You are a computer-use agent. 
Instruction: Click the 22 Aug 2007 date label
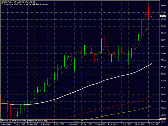pyautogui.click(x=19, y=124)
